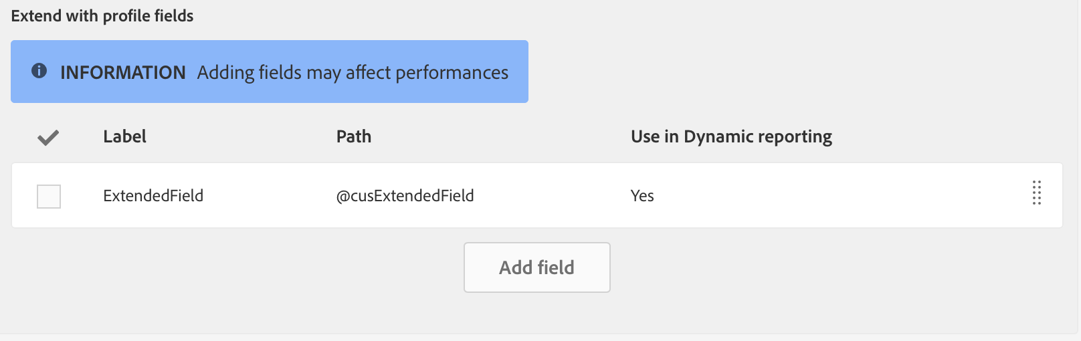Click the Use in Dynamic reporting header
This screenshot has height=341, width=1081.
click(731, 136)
